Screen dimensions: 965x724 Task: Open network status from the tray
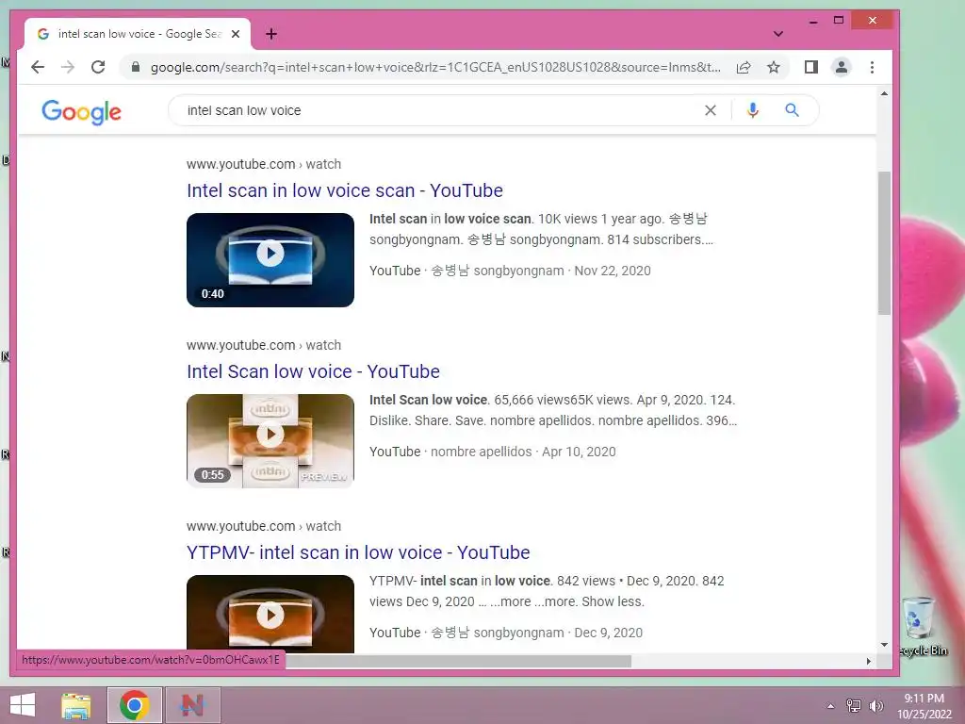tap(854, 705)
